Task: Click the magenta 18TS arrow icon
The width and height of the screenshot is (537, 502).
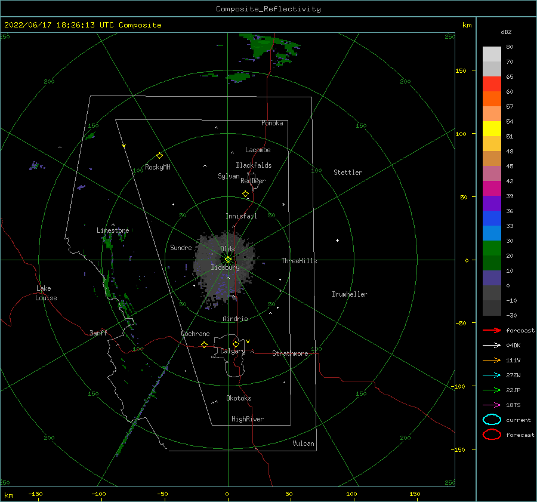Action: [492, 405]
